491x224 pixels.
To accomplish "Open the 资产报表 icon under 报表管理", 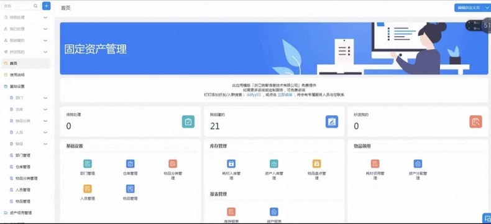I will pyautogui.click(x=274, y=212).
